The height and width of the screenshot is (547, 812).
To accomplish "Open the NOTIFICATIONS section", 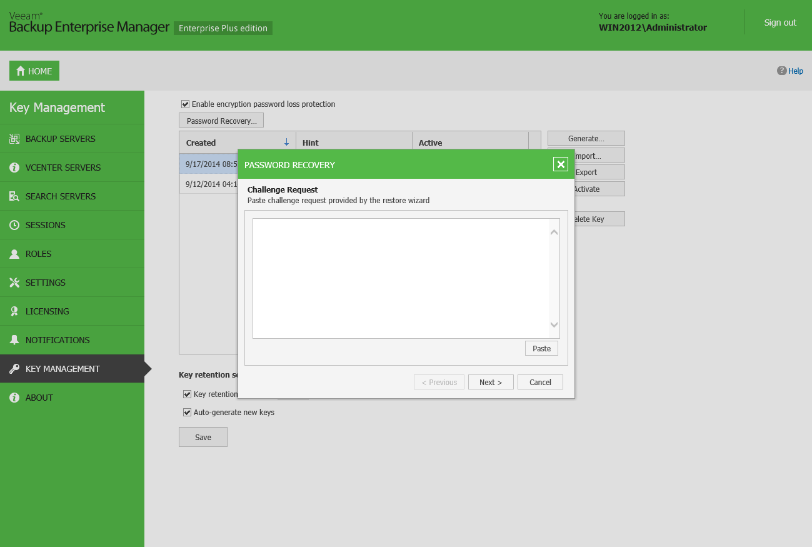I will coord(72,340).
